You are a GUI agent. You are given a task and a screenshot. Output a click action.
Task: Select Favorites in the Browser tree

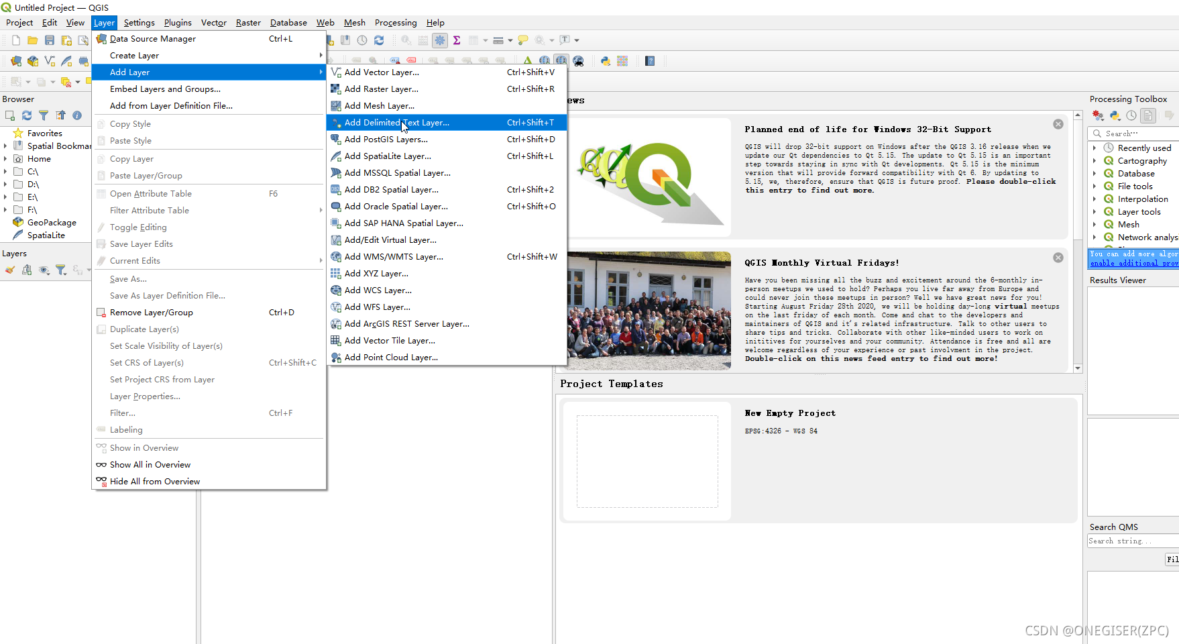pos(44,133)
